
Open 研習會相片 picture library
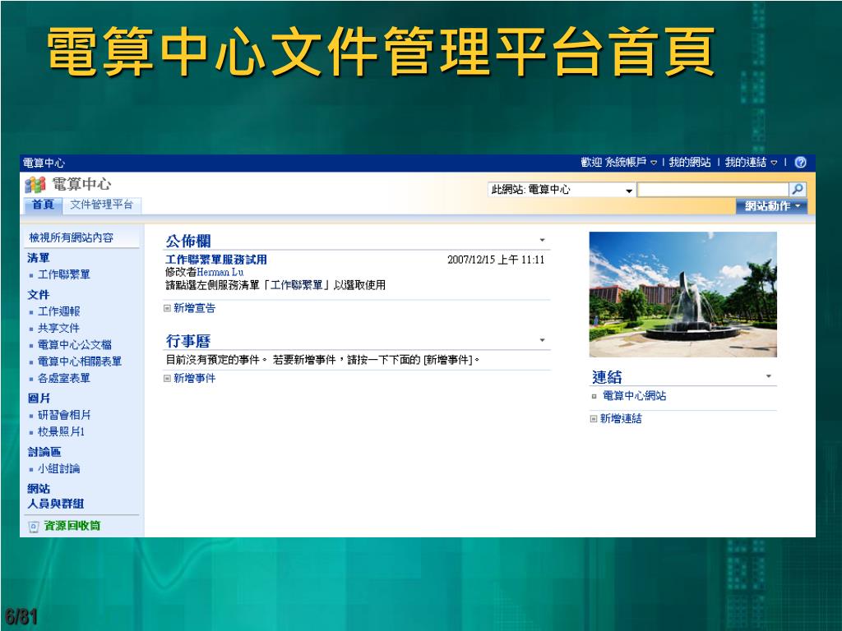click(64, 415)
